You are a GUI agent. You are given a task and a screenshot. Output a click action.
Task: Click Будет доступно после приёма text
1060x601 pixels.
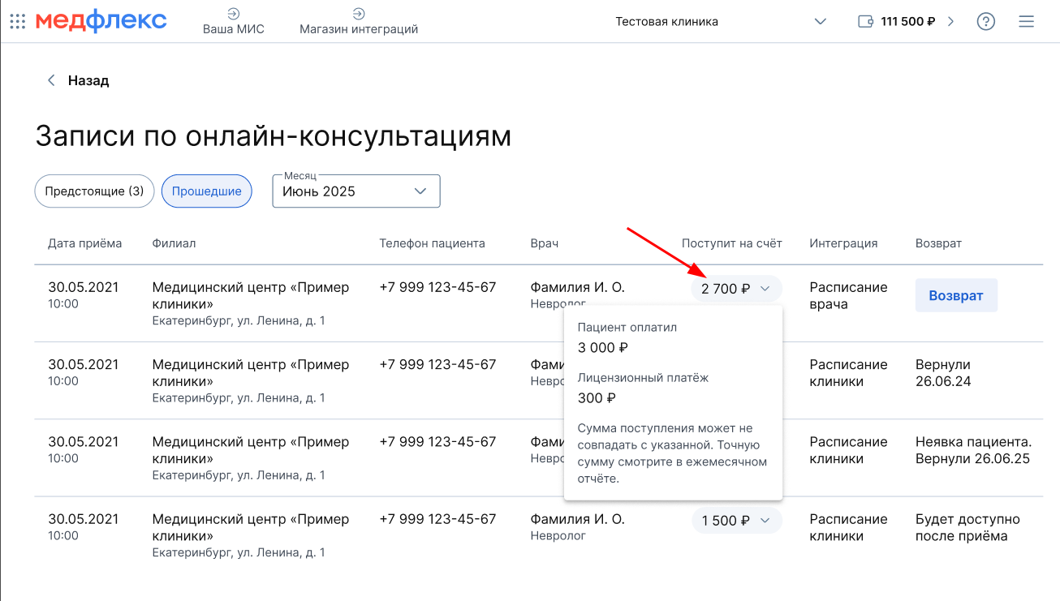(967, 528)
